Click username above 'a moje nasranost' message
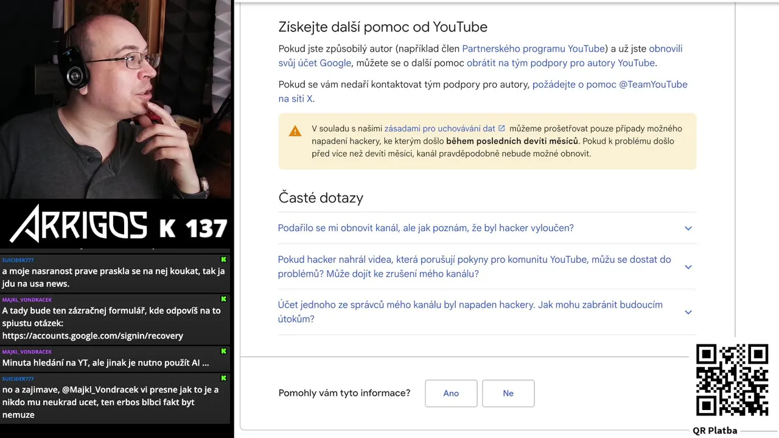Viewport: 779px width, 438px height. (x=18, y=260)
